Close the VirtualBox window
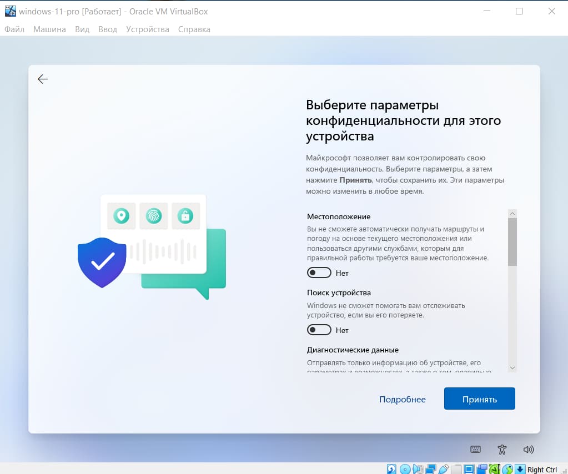 (552, 11)
